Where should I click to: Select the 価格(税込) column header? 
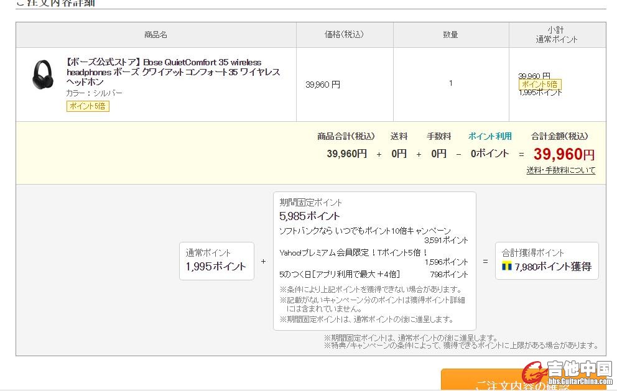coord(344,35)
